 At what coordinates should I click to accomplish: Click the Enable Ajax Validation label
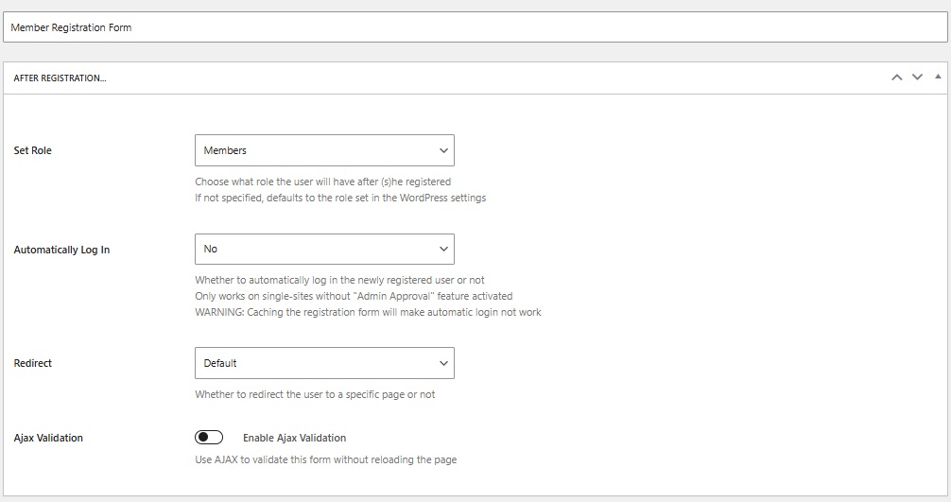(x=294, y=438)
